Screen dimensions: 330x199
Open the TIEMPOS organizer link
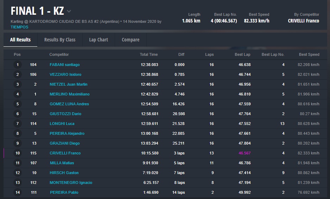click(x=19, y=27)
